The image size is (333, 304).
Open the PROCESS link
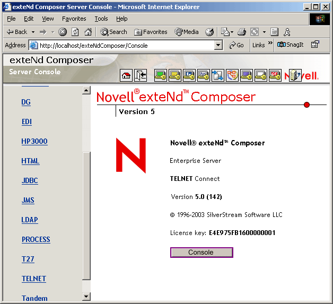(36, 239)
